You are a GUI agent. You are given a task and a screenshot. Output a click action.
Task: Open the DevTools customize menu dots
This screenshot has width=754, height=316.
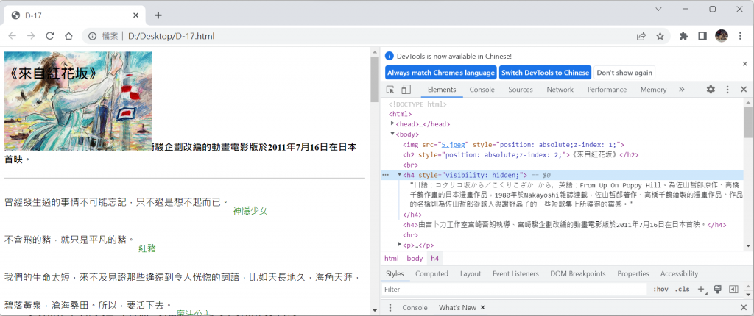tap(727, 90)
